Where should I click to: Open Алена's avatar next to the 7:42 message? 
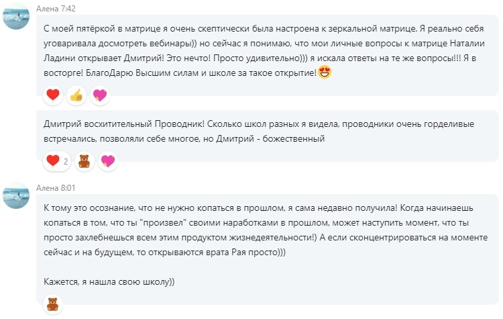coord(17,16)
